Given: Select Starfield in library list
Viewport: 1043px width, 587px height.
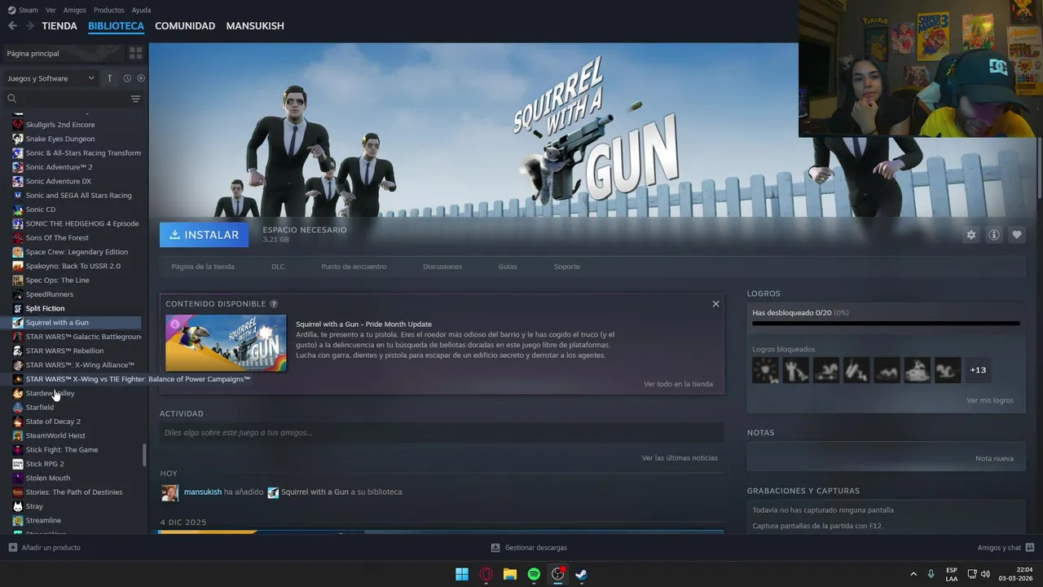Looking at the screenshot, I should tap(39, 408).
